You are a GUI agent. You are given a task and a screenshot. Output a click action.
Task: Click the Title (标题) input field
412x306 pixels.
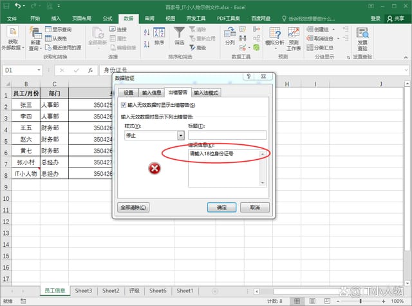coord(227,135)
